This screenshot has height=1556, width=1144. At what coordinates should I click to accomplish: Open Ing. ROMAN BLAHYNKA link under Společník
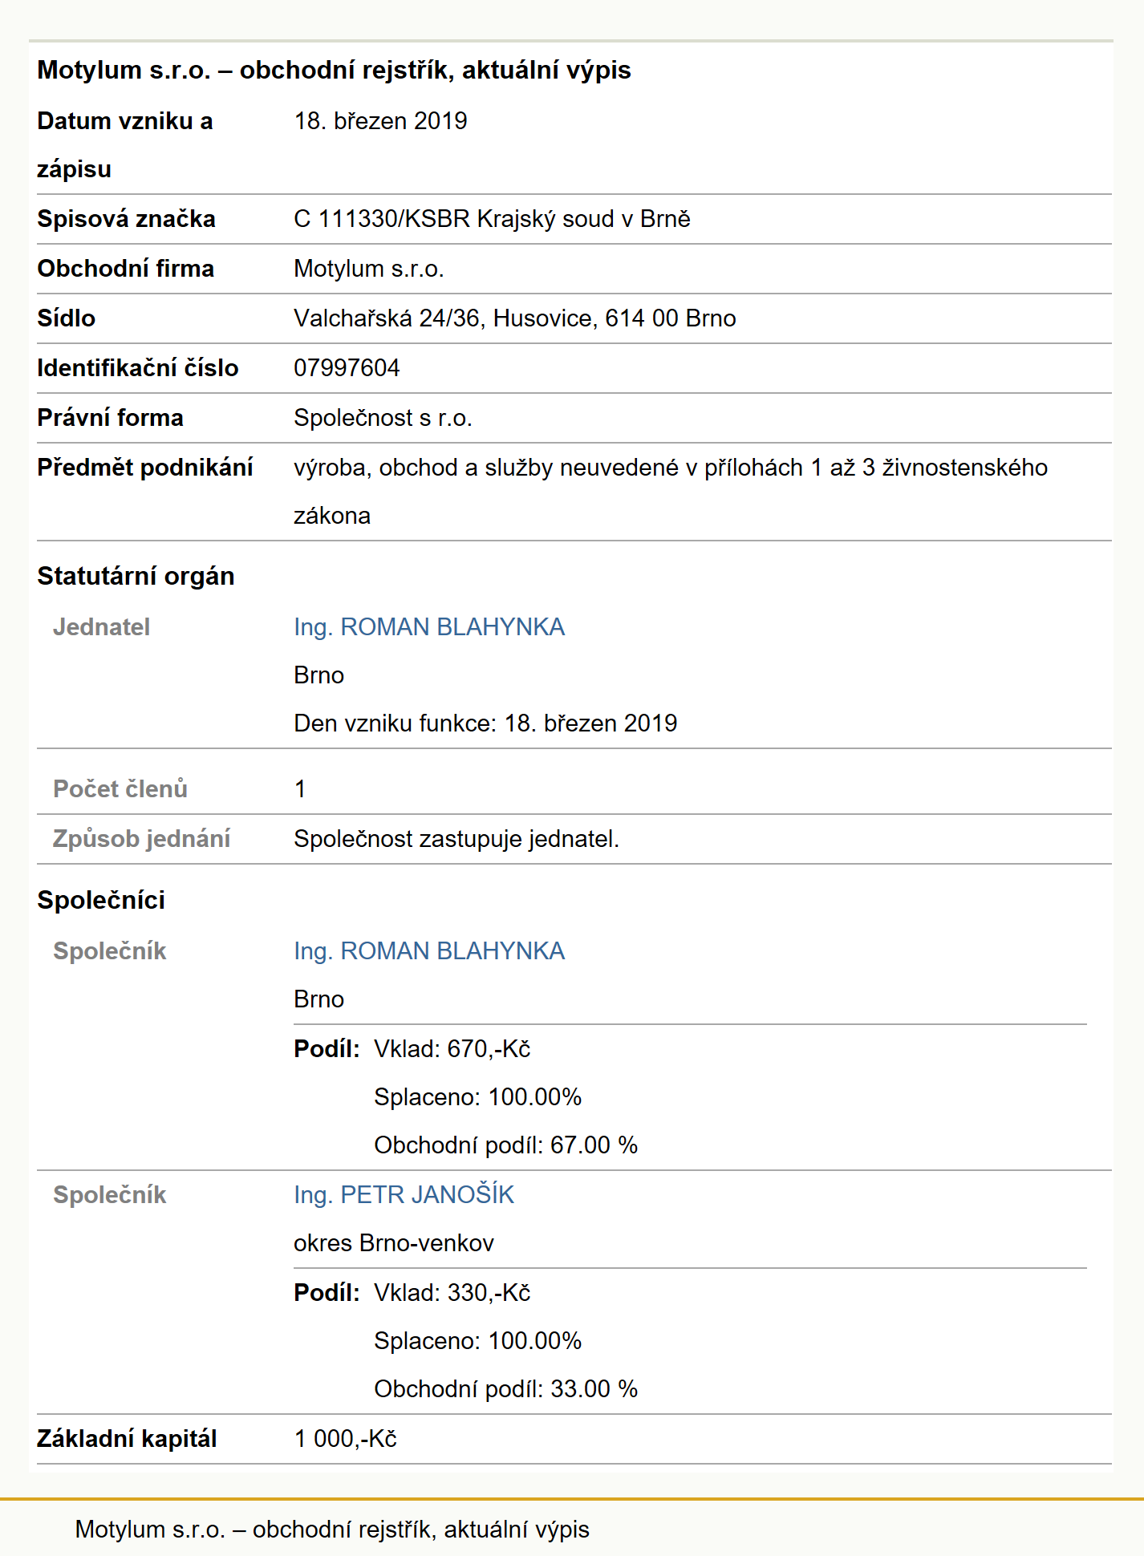click(429, 951)
